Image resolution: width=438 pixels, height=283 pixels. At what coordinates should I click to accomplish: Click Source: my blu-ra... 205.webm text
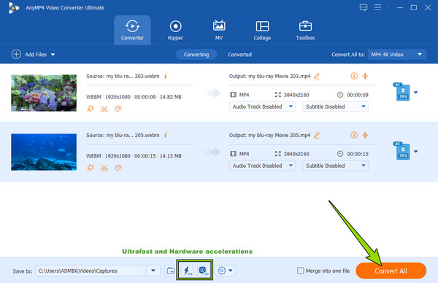pyautogui.click(x=123, y=136)
